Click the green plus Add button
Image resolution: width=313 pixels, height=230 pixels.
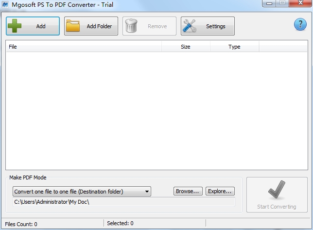tap(33, 26)
